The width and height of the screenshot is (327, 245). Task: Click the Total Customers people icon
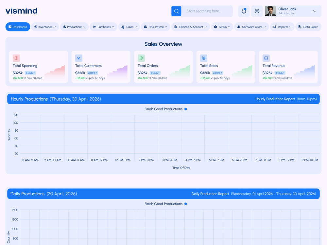78,58
